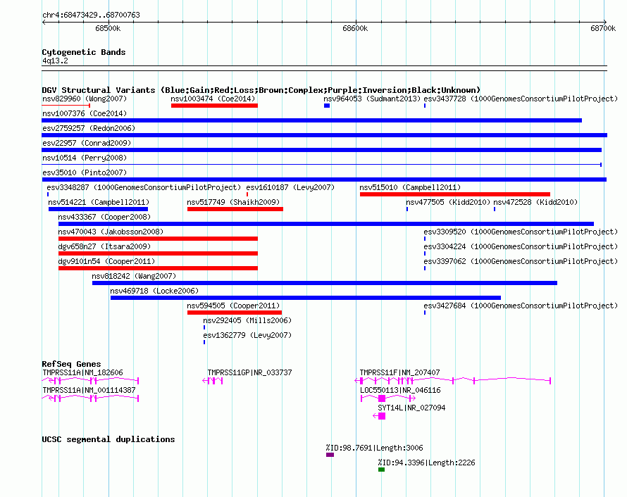Screen dimensions: 627x497
Task: Open the esv22957 (Conrad2009) variant label
Action: point(87,143)
